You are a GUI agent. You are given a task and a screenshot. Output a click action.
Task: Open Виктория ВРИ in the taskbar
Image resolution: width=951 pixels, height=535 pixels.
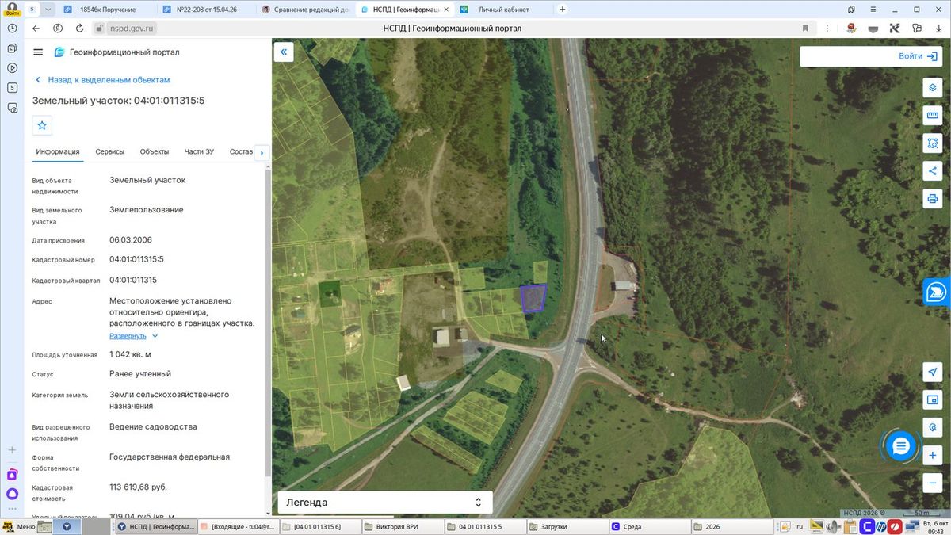pos(402,526)
